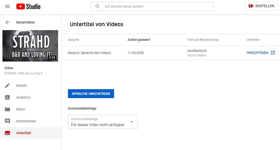Click the Details pencil icon

tap(7, 85)
